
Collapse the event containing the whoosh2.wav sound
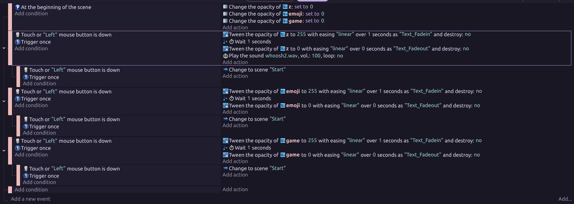[4, 48]
